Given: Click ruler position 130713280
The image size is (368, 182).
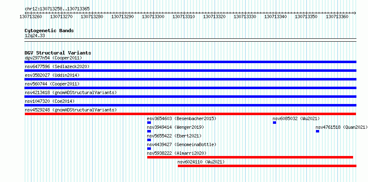Looking at the screenshot, I should 92,17.
